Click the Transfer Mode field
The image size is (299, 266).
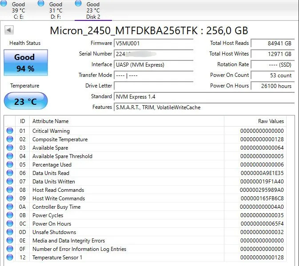(154, 75)
